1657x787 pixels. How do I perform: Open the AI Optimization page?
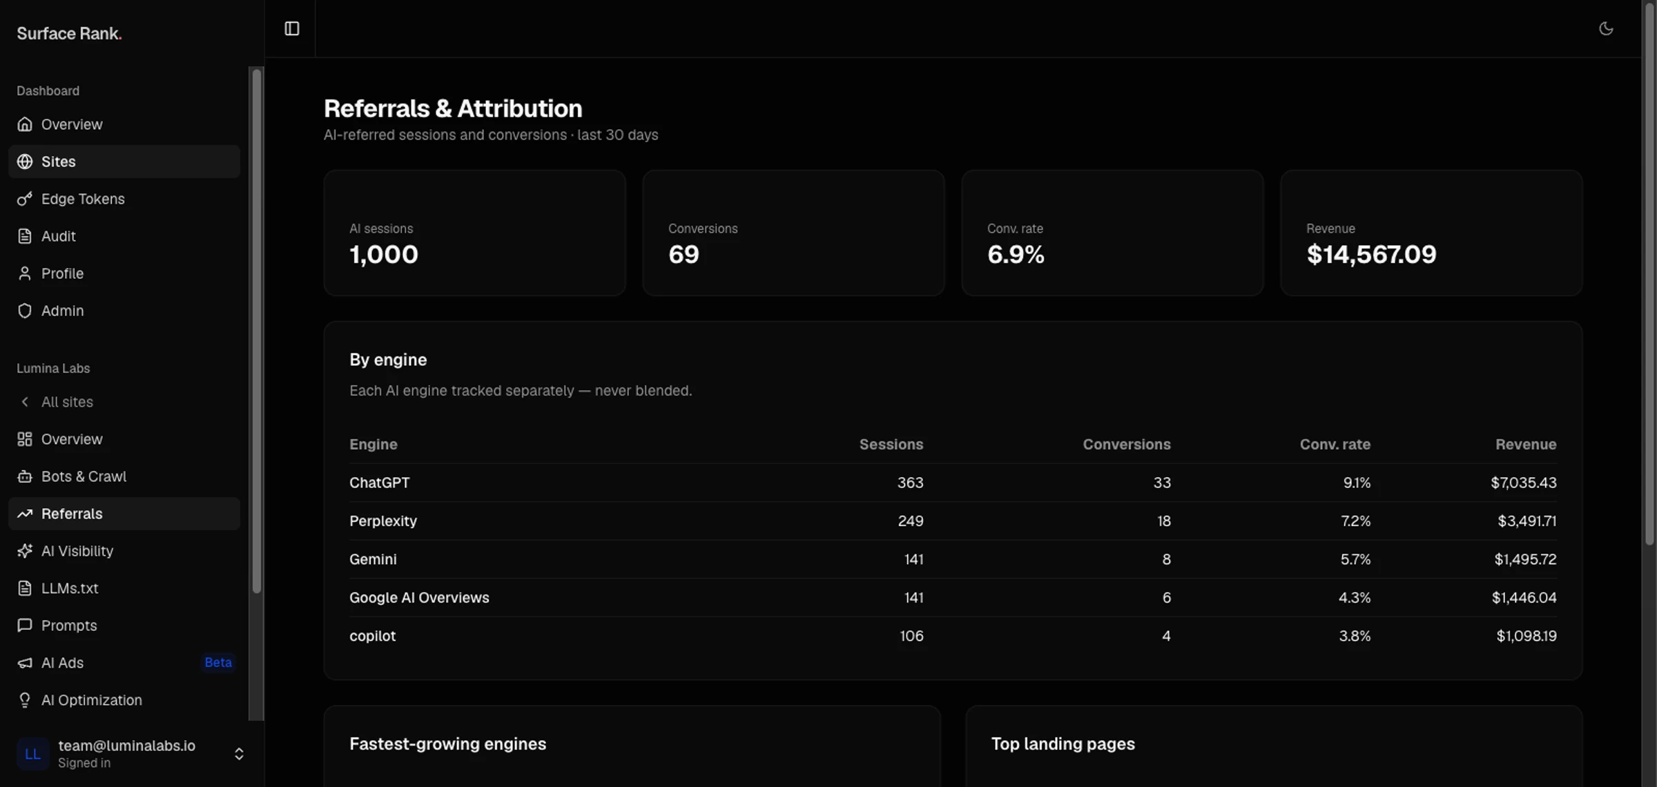[x=124, y=700]
